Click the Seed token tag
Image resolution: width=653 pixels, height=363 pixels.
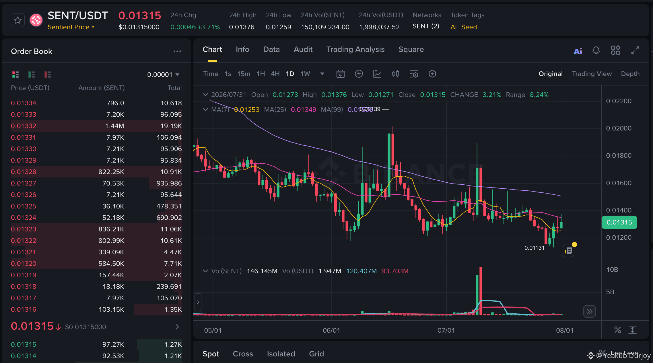(x=469, y=27)
